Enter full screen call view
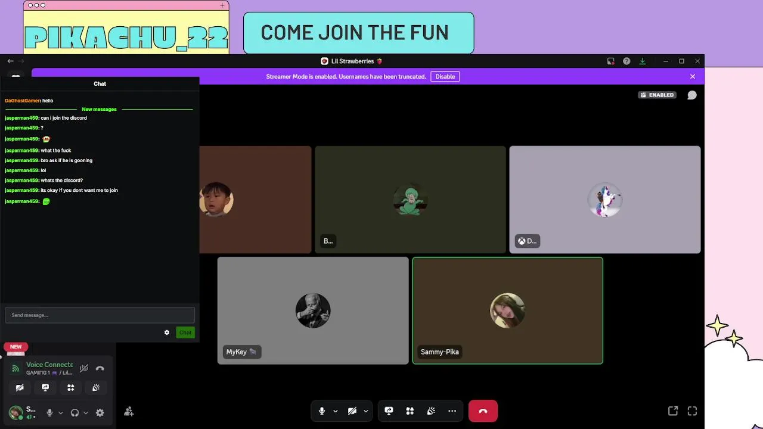The height and width of the screenshot is (429, 763). (692, 411)
